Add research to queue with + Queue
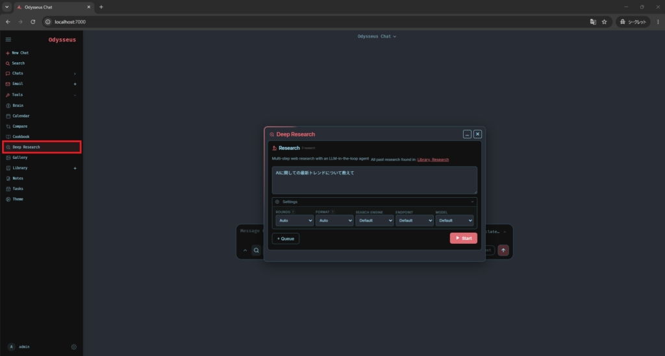 (x=286, y=239)
